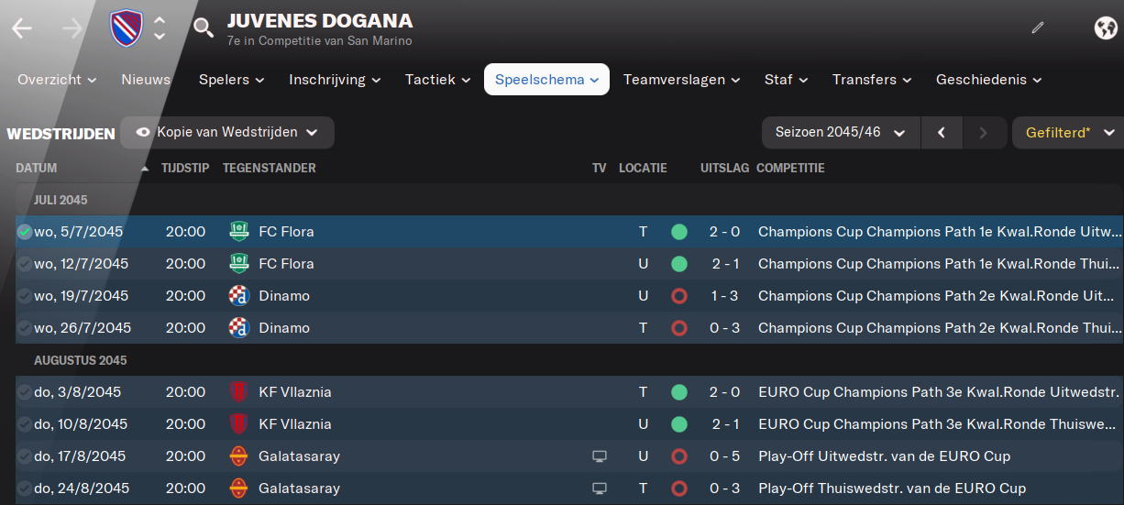Open the Gefilterd filter dropdown
The image size is (1124, 505).
click(x=1068, y=133)
